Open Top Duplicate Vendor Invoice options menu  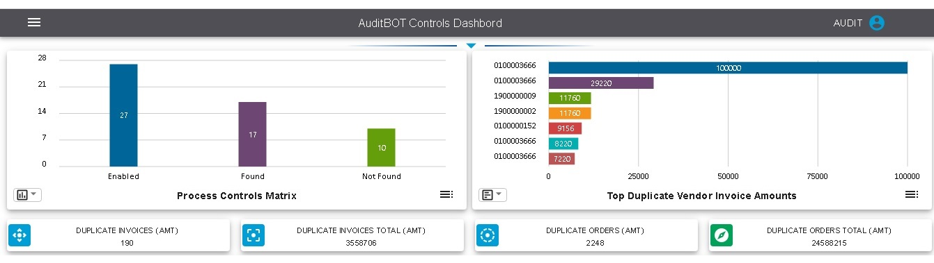click(912, 194)
